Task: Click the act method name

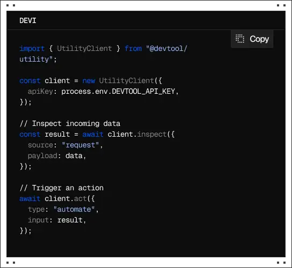Action: click(81, 199)
